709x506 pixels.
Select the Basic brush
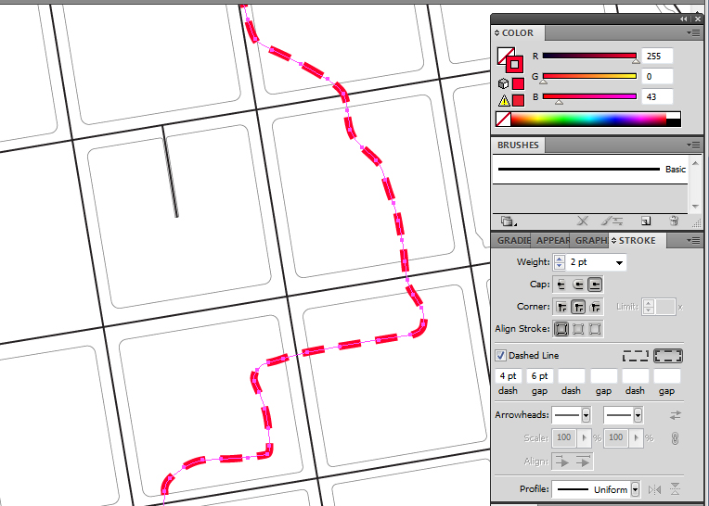(590, 170)
